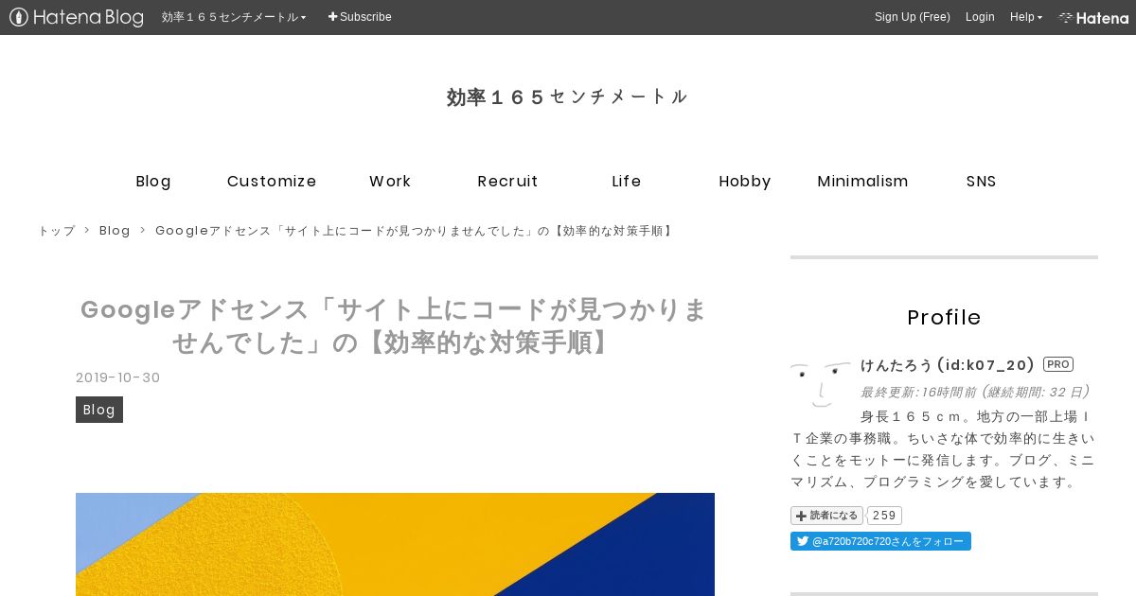This screenshot has height=596, width=1136.
Task: Open the Recruit navigation menu item
Action: (x=508, y=181)
